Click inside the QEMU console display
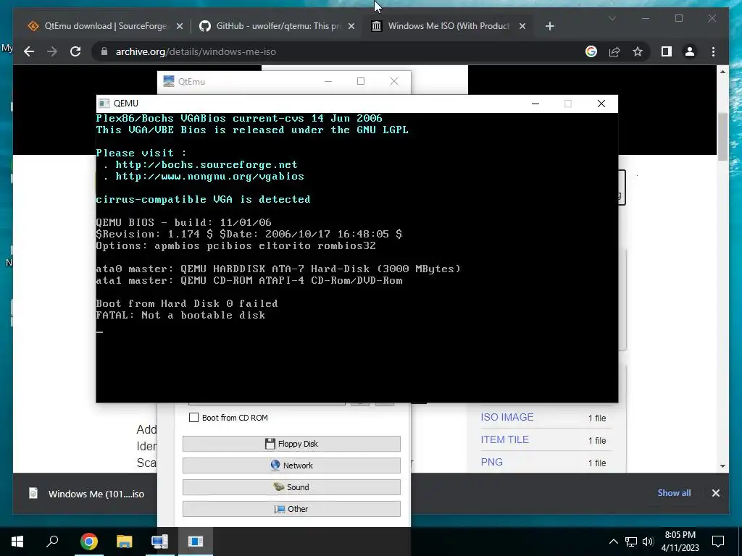Screen dimensions: 742x556 click(357, 258)
